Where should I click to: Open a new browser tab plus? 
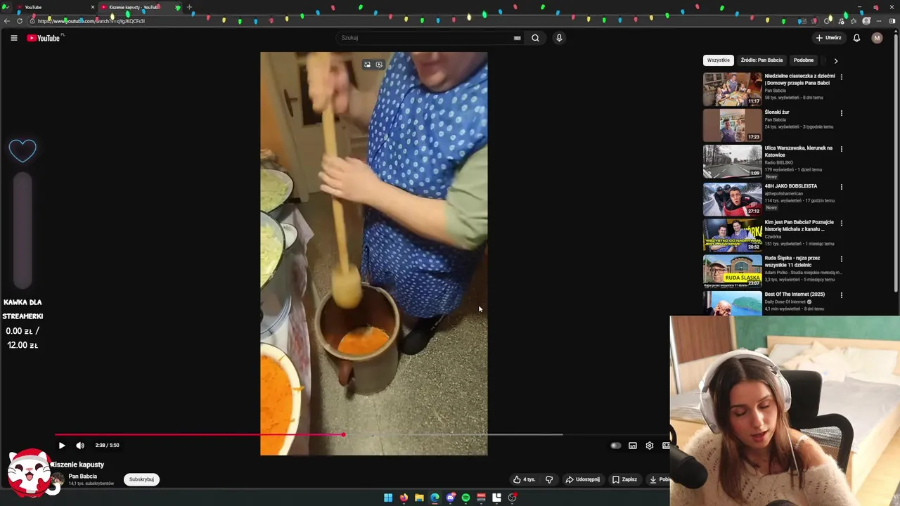(189, 7)
